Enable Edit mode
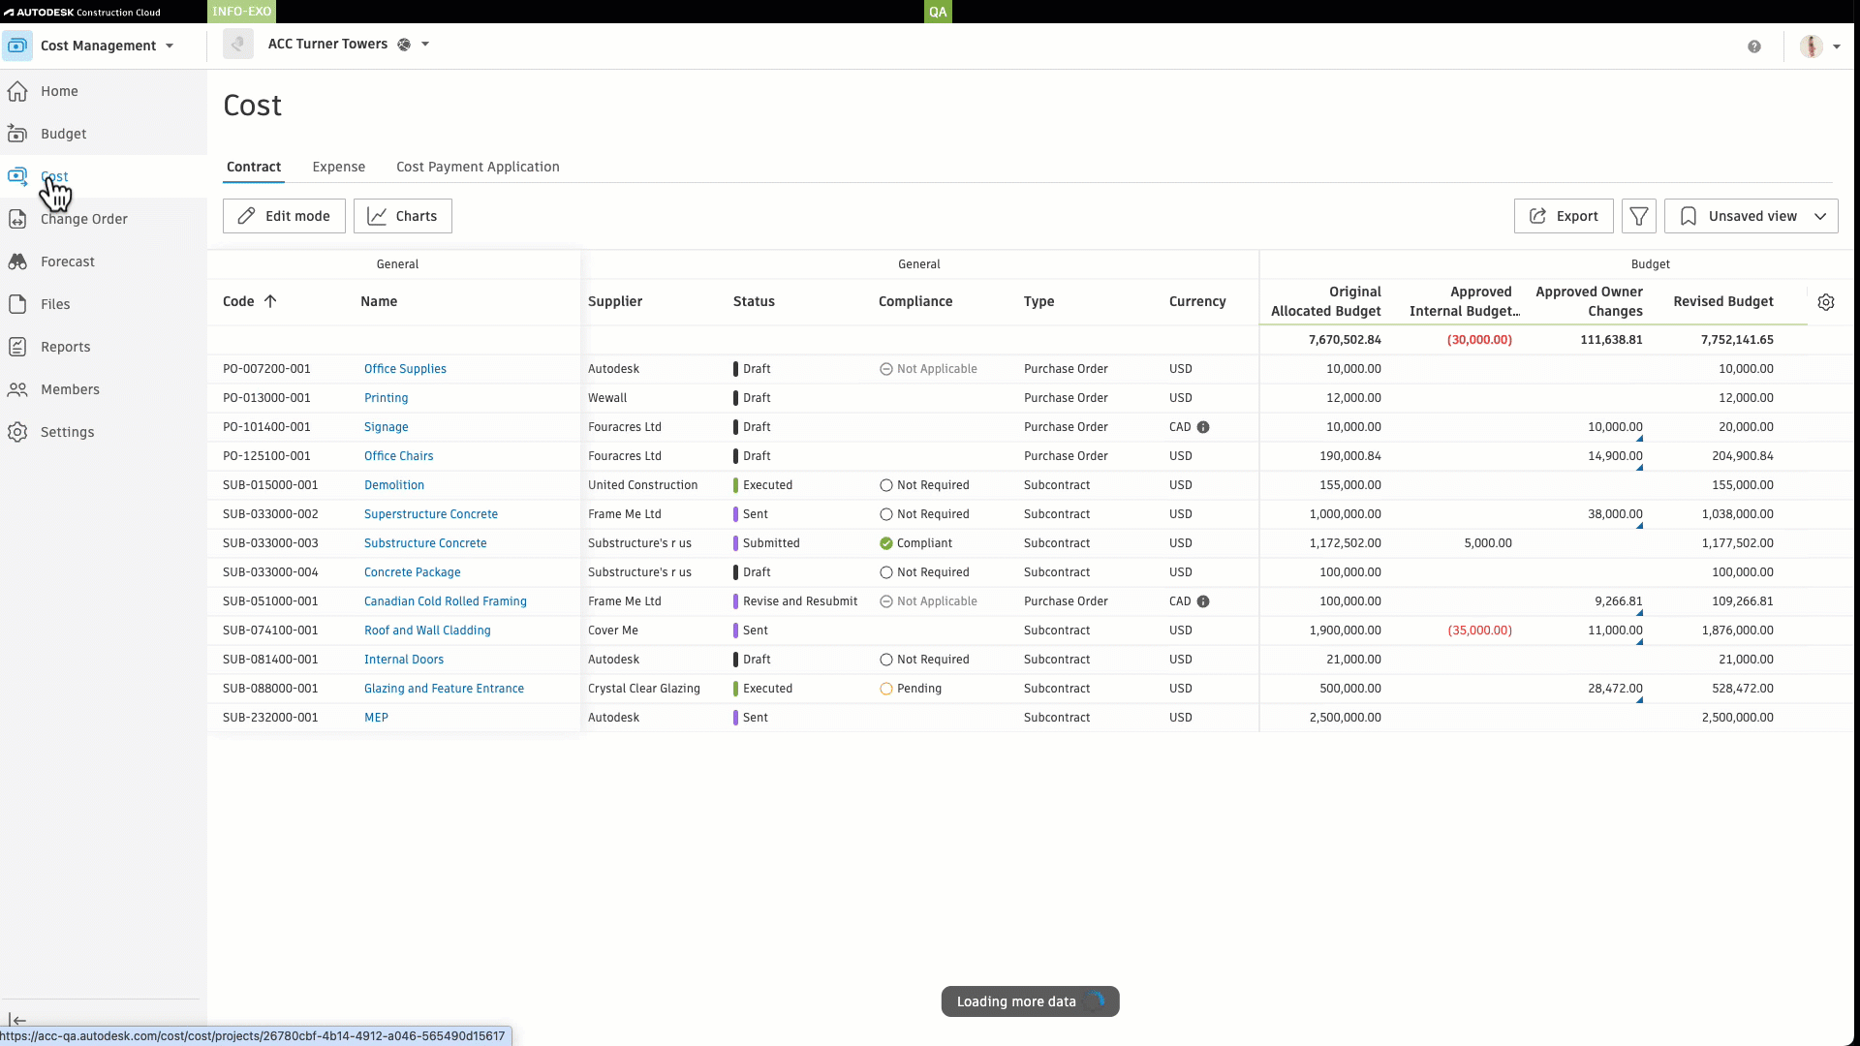 click(283, 216)
